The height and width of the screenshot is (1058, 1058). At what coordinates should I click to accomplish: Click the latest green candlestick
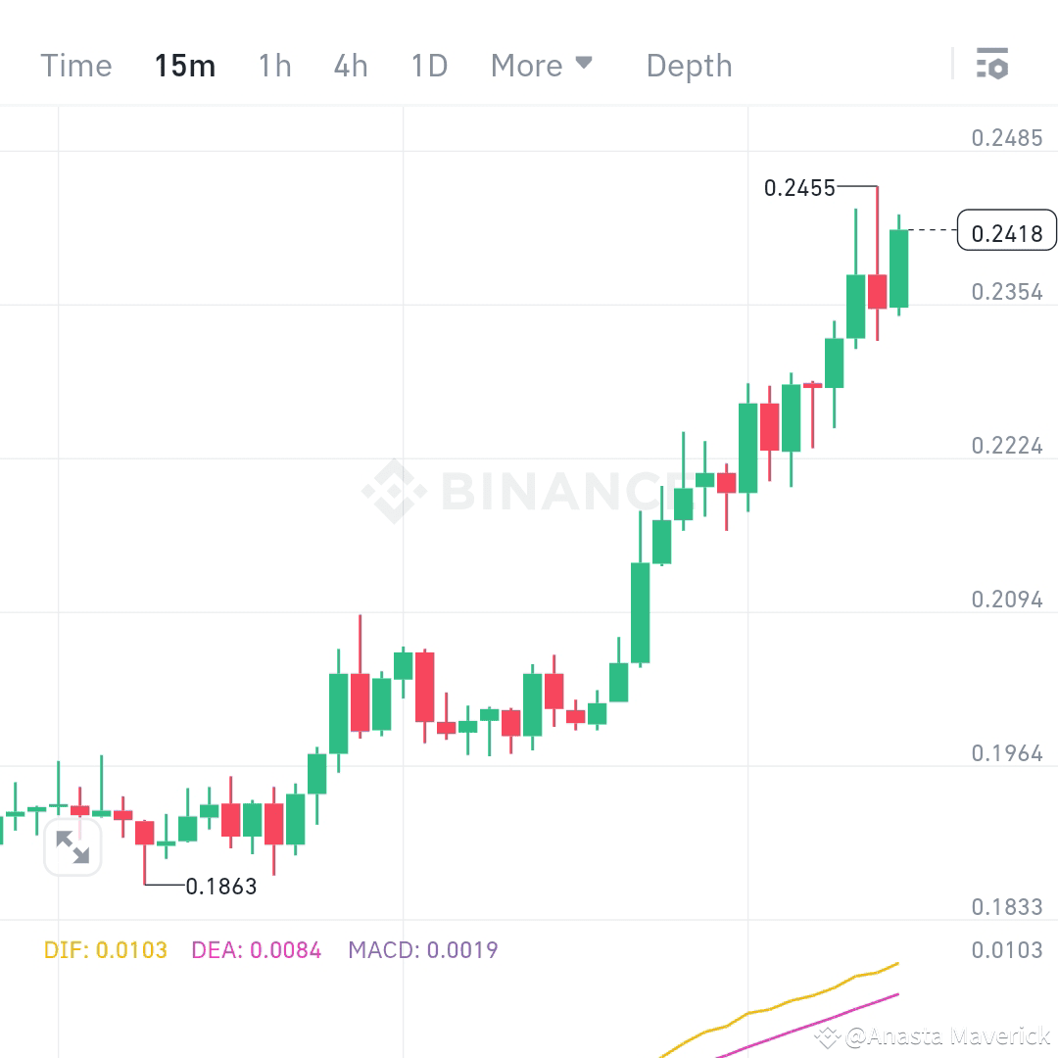pos(898,267)
